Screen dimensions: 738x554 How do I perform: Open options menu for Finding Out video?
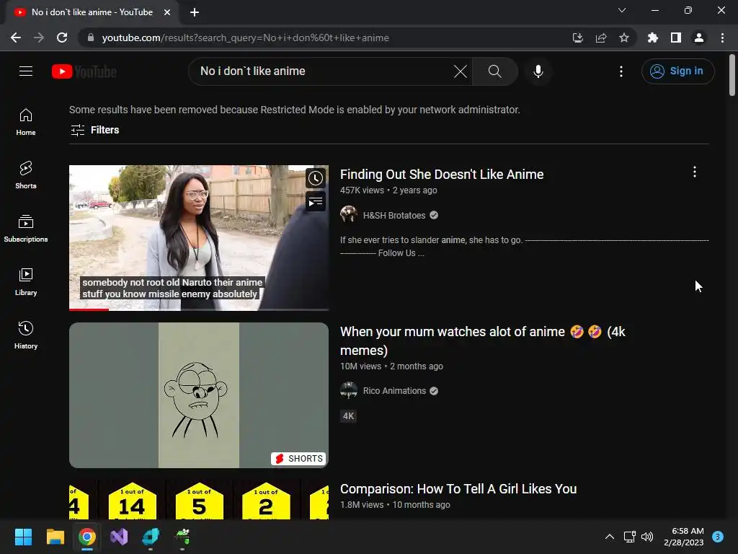tap(695, 172)
